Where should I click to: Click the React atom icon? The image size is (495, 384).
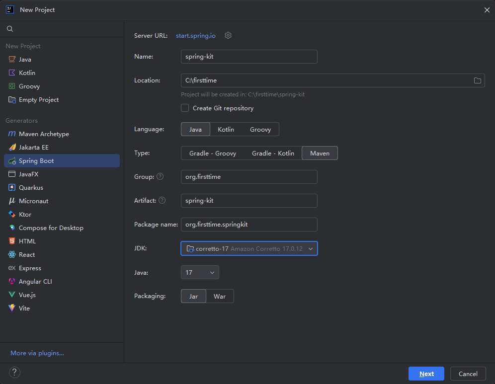click(x=12, y=255)
